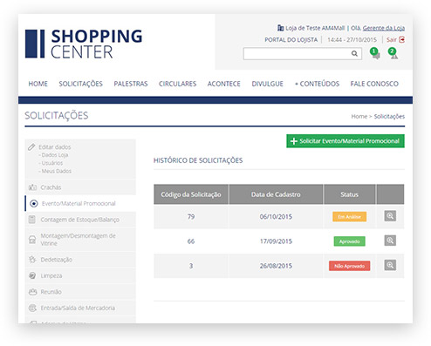Select Contagem de Estoque/Balanço in sidebar

(80, 220)
